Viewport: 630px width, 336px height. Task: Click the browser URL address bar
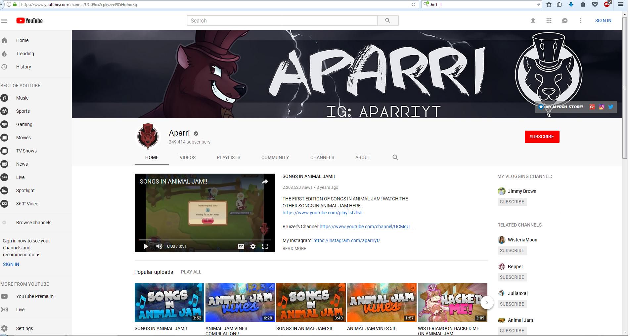coord(214,4)
